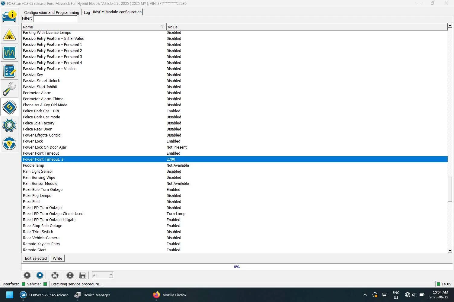Screen dimensions: 454x302
Task: Select the Rain Sensor Module row
Action: coord(235,183)
